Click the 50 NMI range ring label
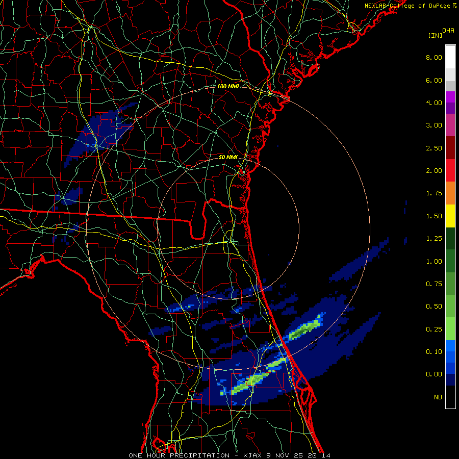The width and height of the screenshot is (459, 459). [x=228, y=157]
